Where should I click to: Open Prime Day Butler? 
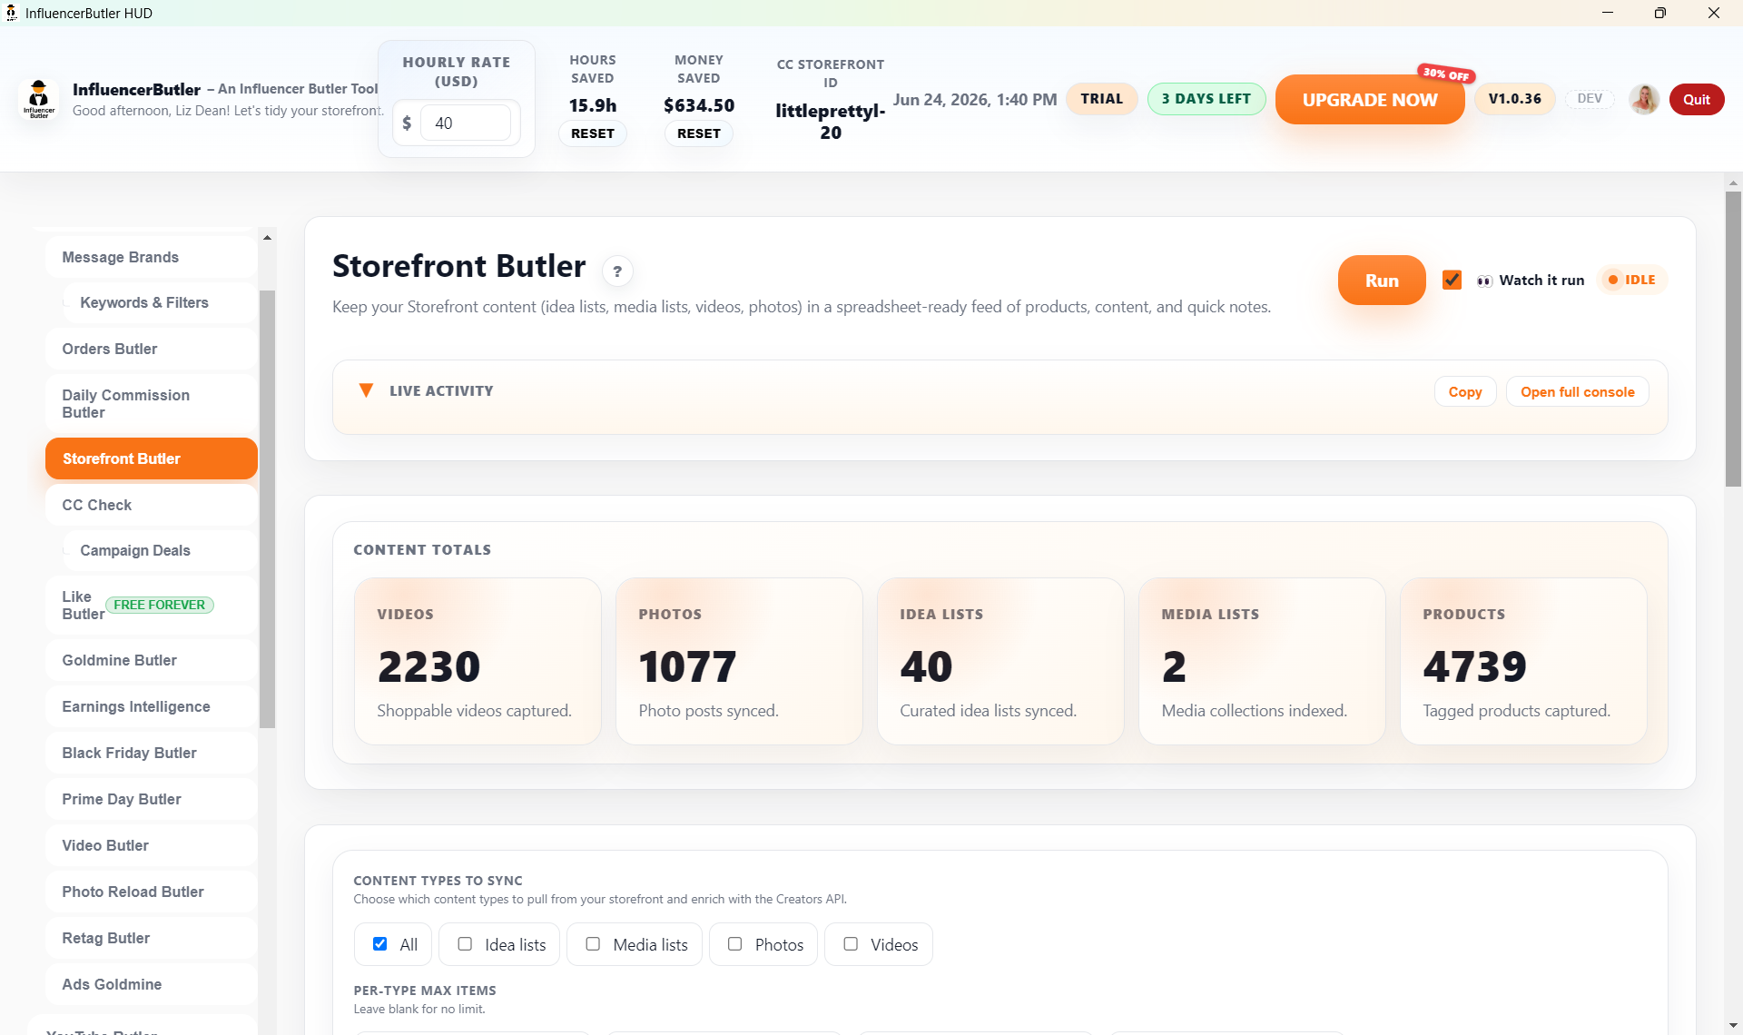point(151,799)
